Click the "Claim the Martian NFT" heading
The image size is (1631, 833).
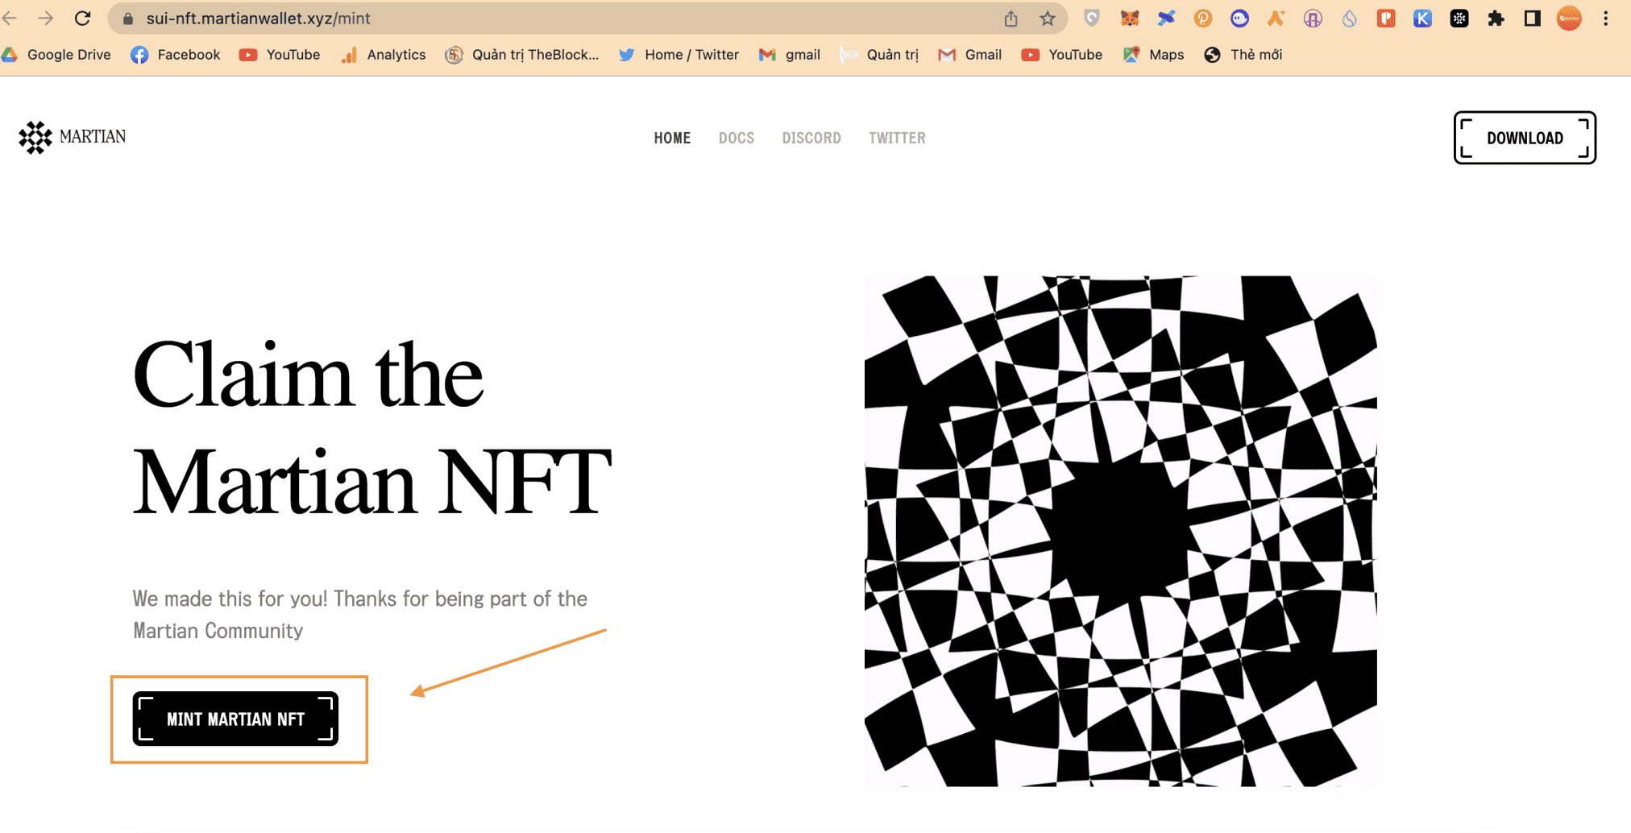[372, 428]
